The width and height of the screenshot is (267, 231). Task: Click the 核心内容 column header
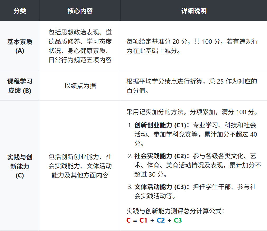click(x=80, y=11)
